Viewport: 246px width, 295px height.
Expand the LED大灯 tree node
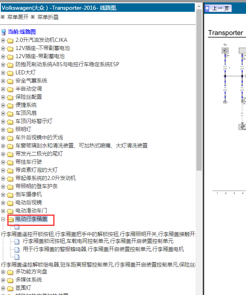pyautogui.click(x=3, y=73)
